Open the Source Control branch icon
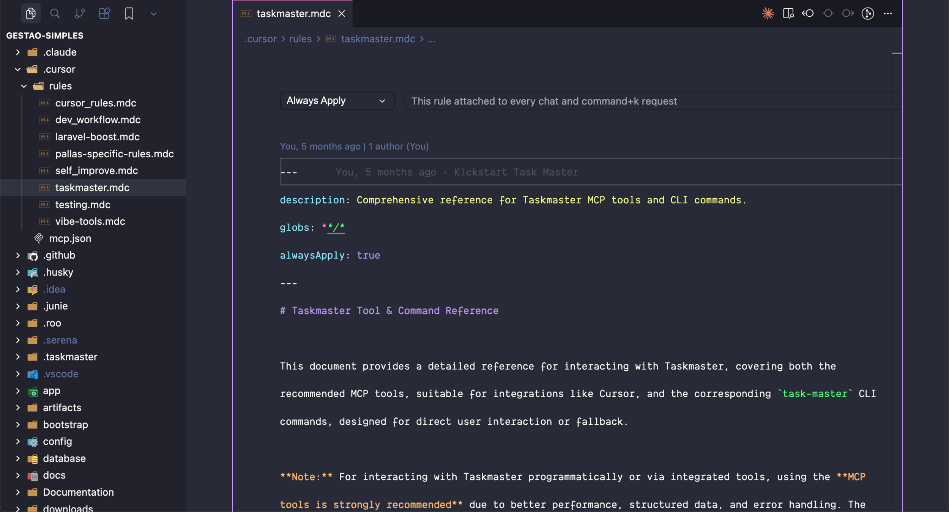Viewport: 949px width, 512px height. pos(80,14)
